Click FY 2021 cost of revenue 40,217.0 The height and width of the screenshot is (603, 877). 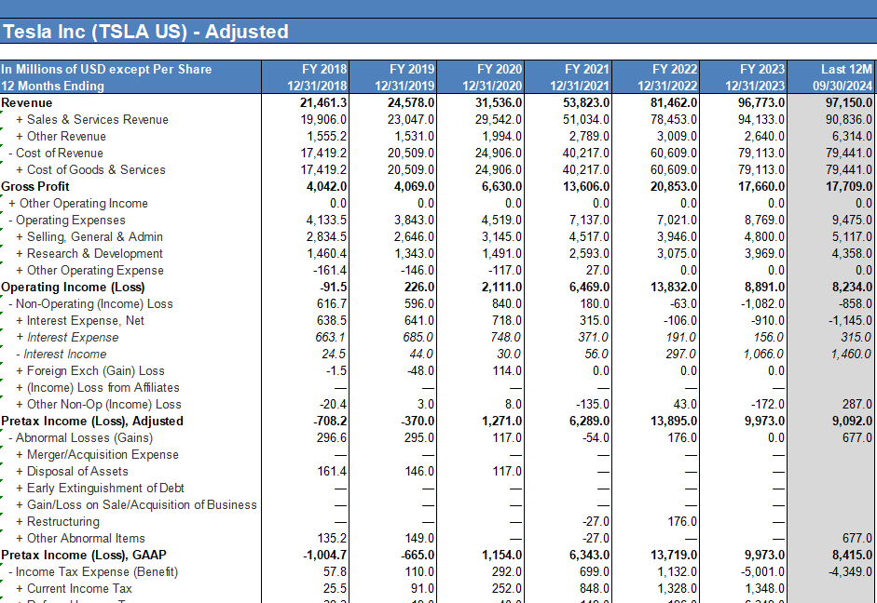pyautogui.click(x=586, y=153)
